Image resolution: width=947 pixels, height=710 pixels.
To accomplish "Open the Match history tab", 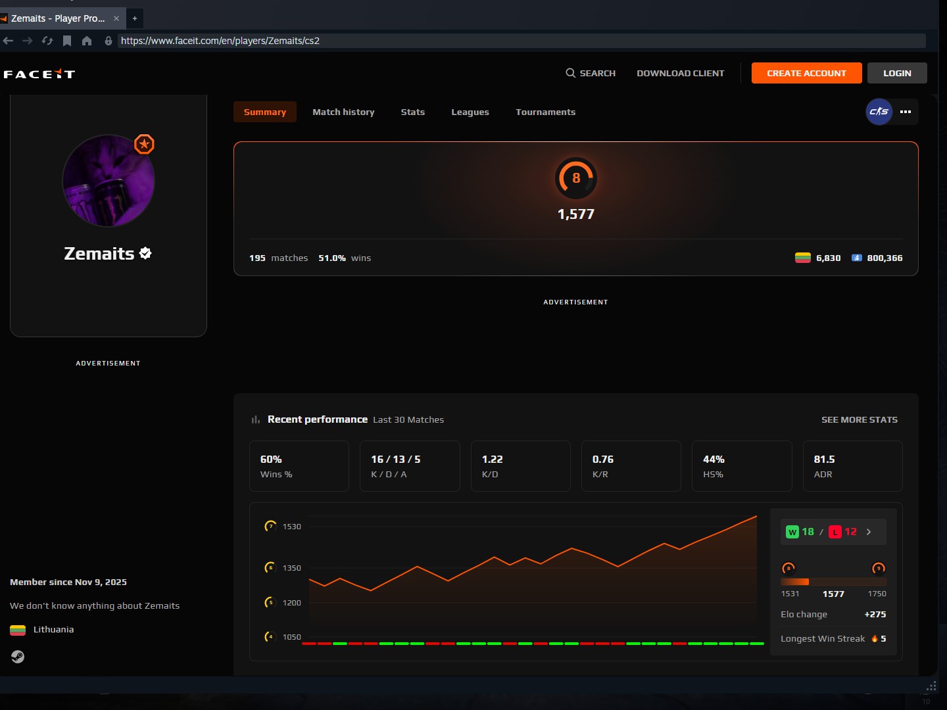I will tap(343, 112).
